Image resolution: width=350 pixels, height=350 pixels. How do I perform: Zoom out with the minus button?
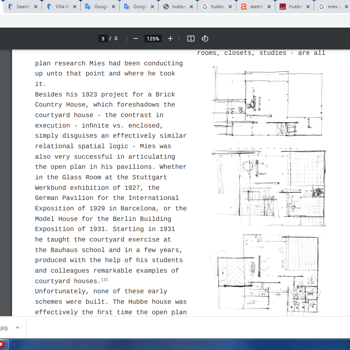pos(135,38)
